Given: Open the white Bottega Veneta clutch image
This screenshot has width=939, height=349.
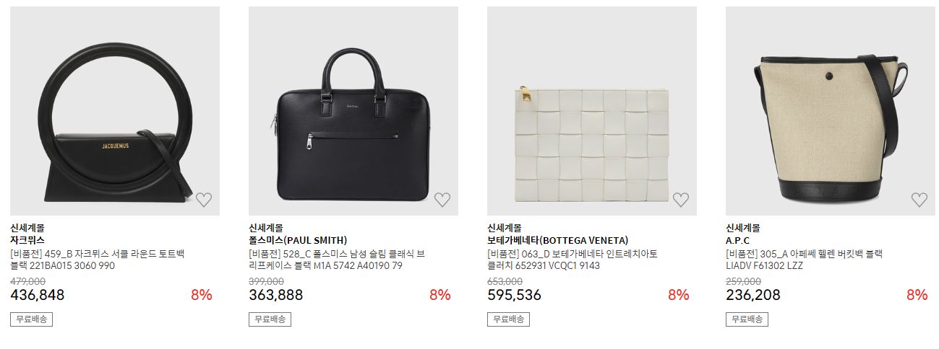Looking at the screenshot, I should (592, 111).
